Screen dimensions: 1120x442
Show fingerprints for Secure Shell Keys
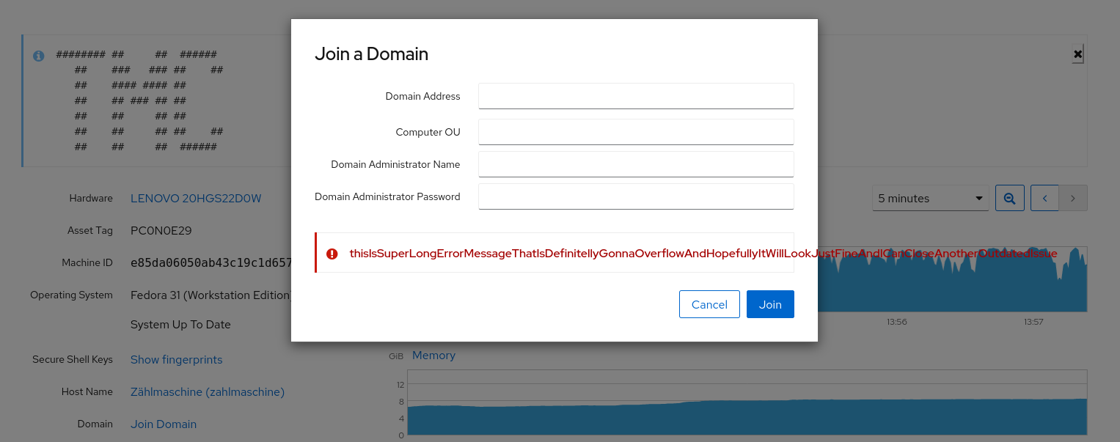pyautogui.click(x=176, y=359)
